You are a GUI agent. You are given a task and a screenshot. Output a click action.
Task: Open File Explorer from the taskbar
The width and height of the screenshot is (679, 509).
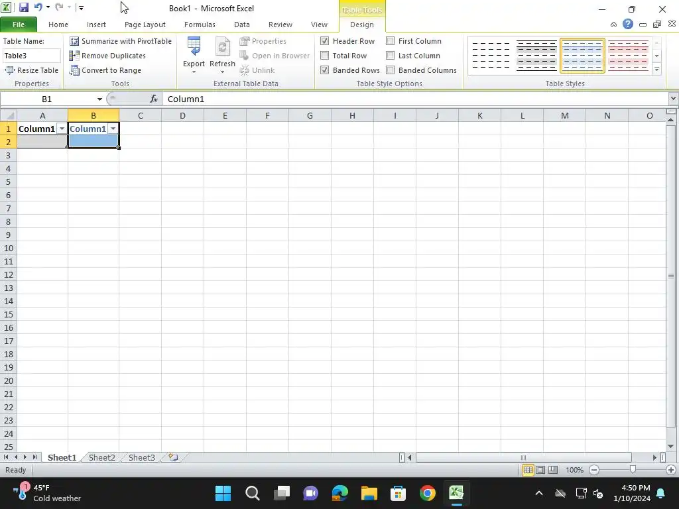point(369,493)
